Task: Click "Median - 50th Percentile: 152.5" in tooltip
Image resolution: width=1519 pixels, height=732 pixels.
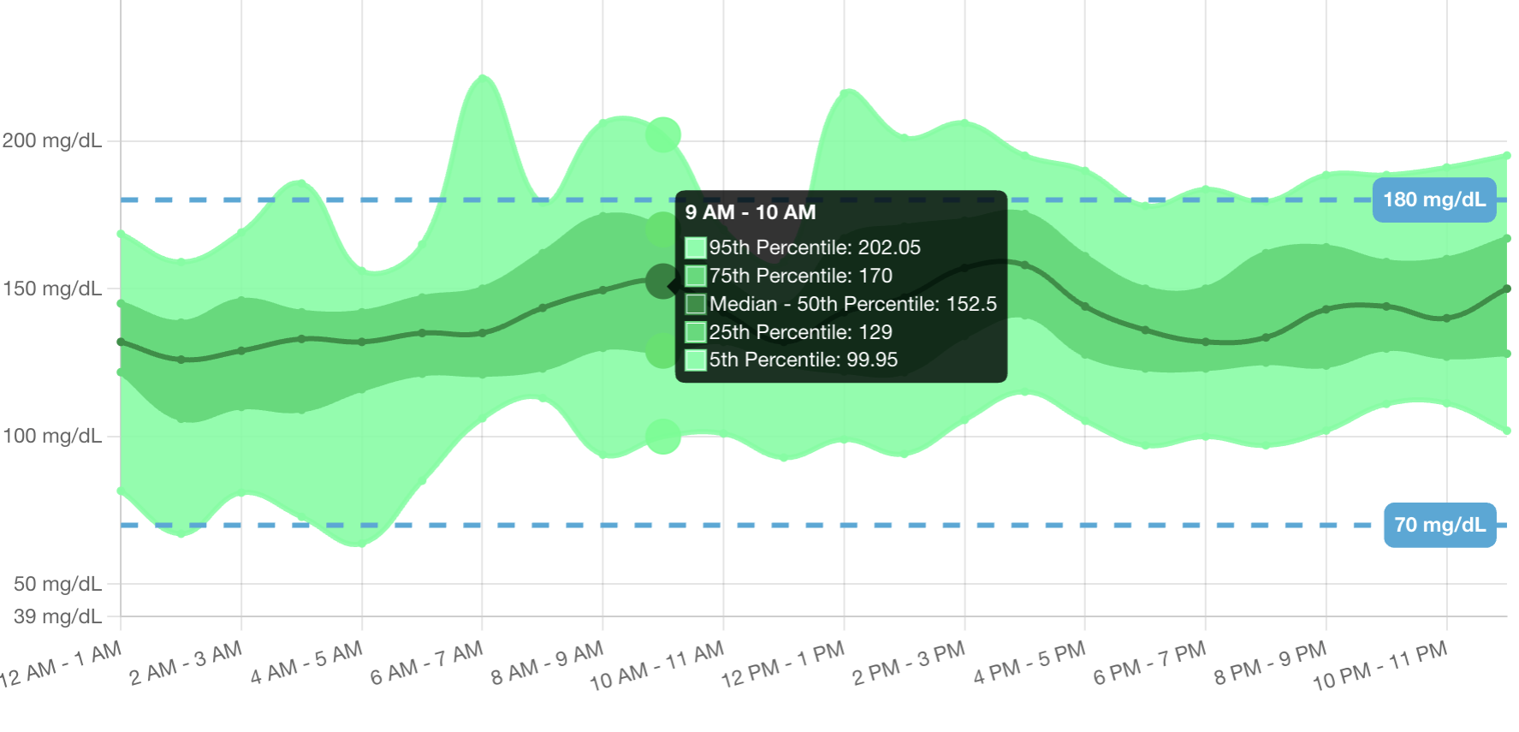Action: tap(853, 304)
